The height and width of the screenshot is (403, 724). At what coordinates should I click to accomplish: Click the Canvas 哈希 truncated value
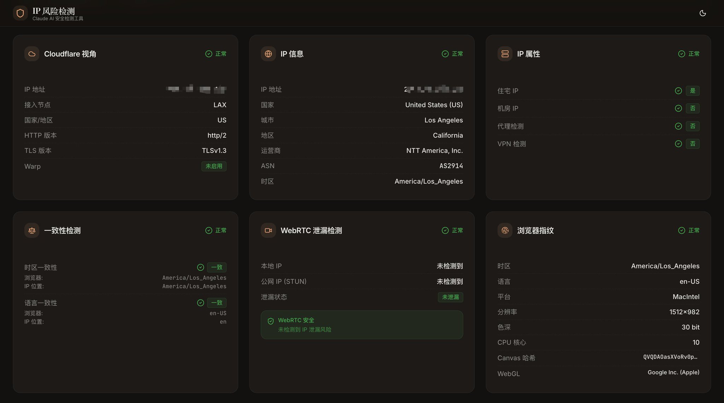670,357
